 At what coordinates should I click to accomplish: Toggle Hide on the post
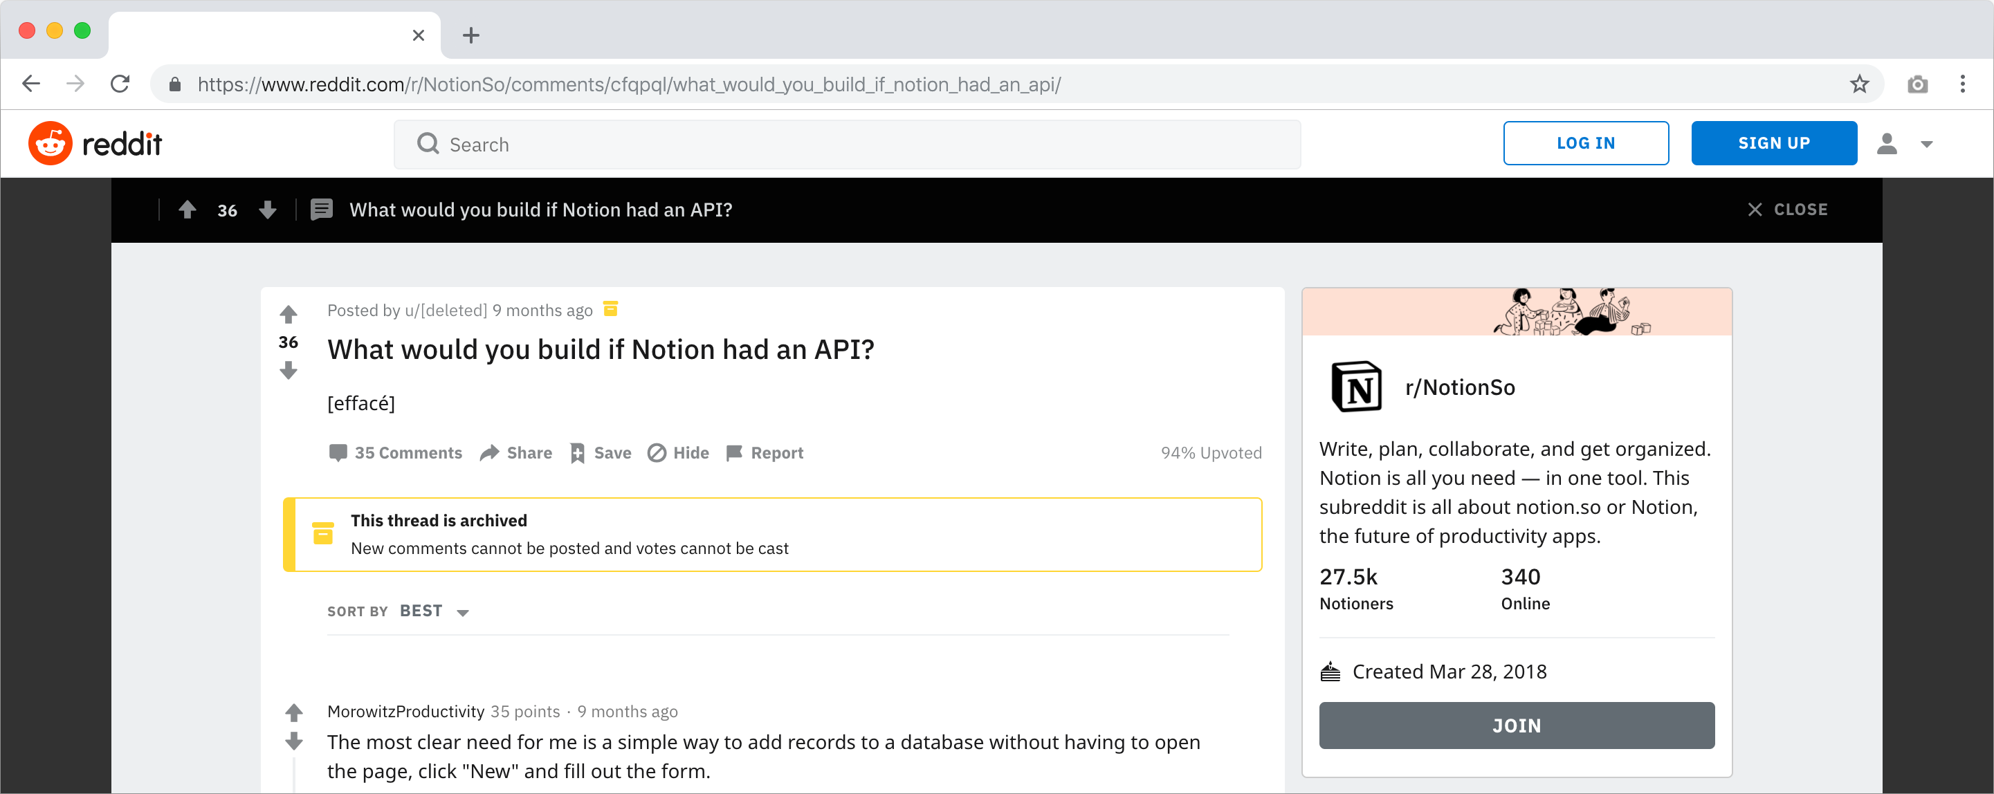(678, 453)
